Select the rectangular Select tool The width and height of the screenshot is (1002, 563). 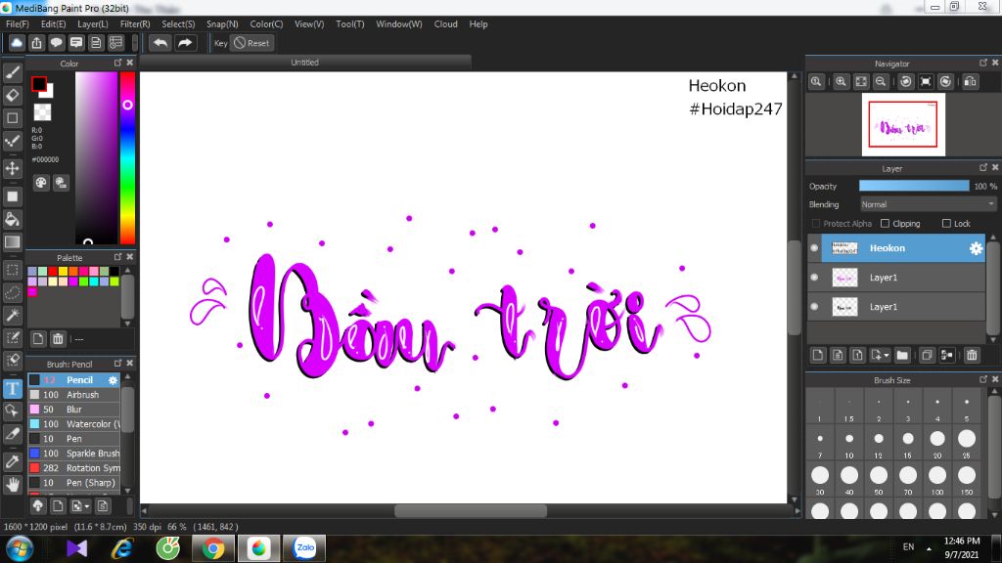(x=12, y=270)
